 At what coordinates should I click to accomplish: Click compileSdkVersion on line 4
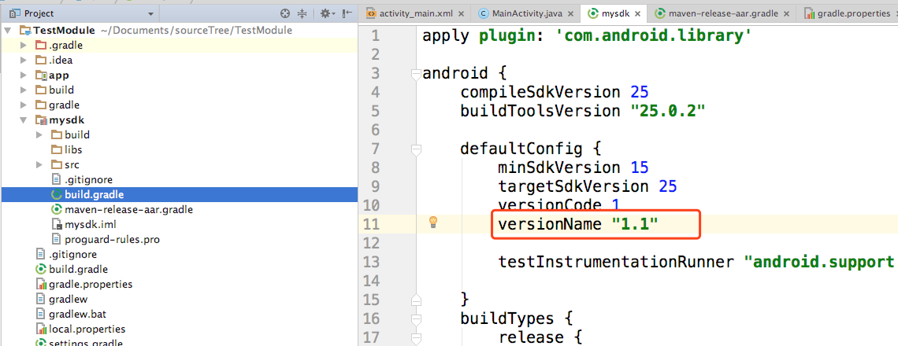point(540,92)
